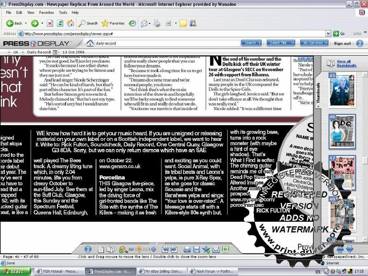Click the browser Refresh icon
368x276 pixels.
[60, 23]
